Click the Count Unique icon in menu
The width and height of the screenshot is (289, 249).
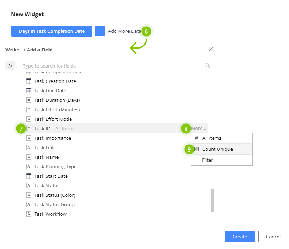point(197,149)
